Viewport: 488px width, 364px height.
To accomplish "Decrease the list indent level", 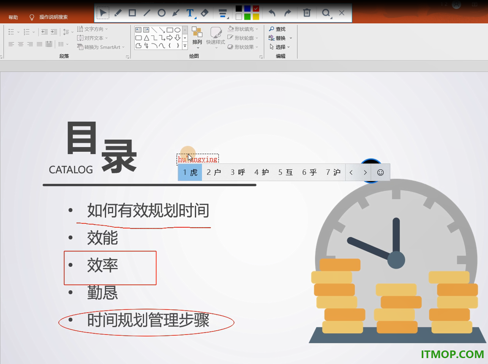I will [x=45, y=32].
